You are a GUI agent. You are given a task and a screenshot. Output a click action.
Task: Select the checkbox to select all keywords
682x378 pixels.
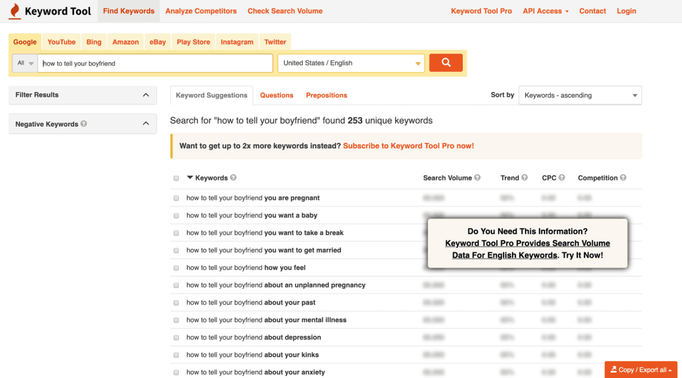click(176, 178)
